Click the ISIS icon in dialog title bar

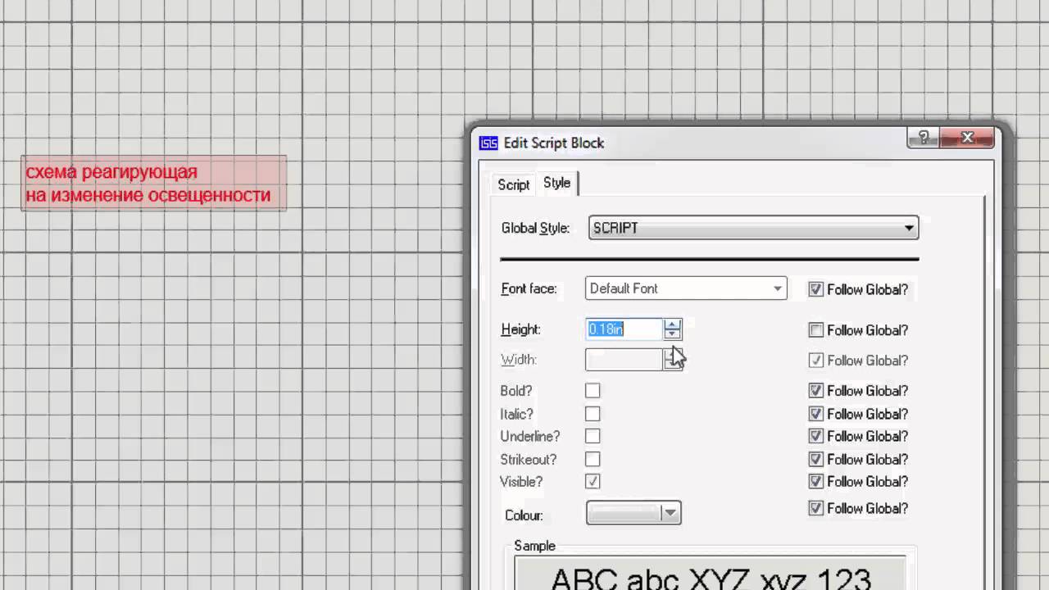pyautogui.click(x=488, y=143)
